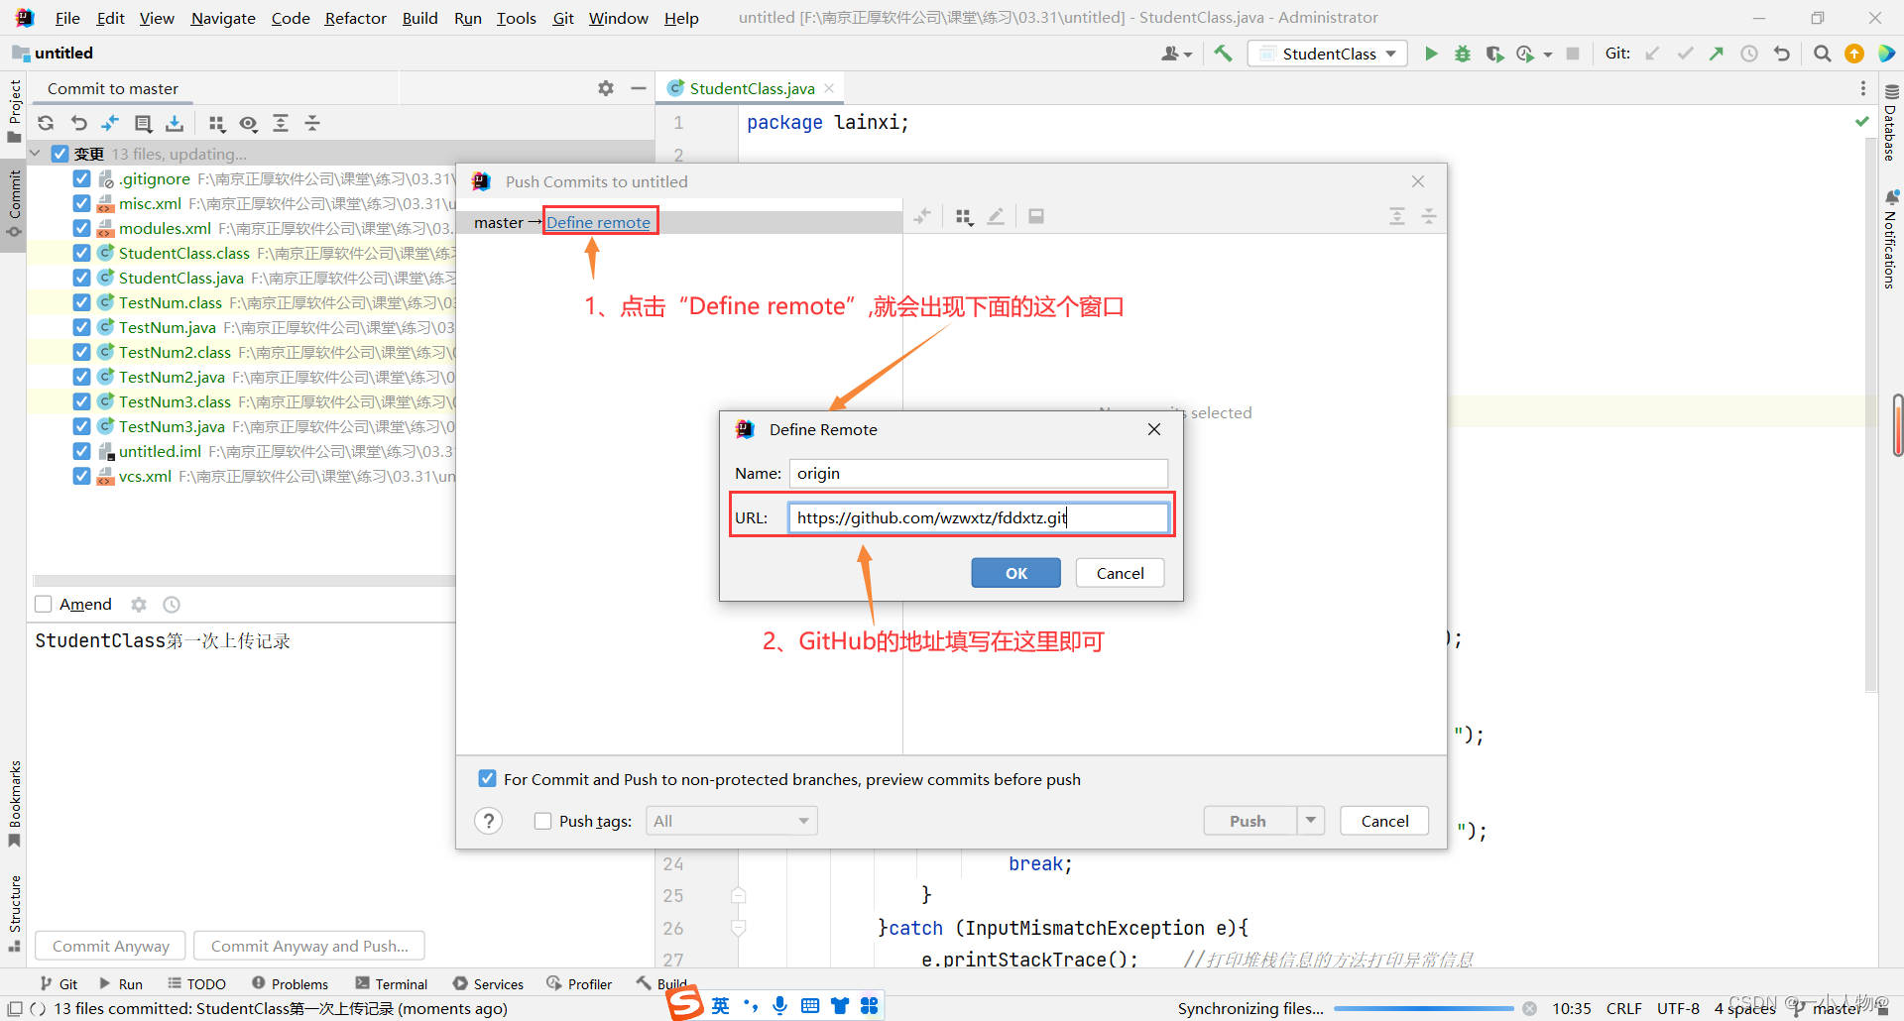Collapse all in commit changes tree

coord(312,123)
